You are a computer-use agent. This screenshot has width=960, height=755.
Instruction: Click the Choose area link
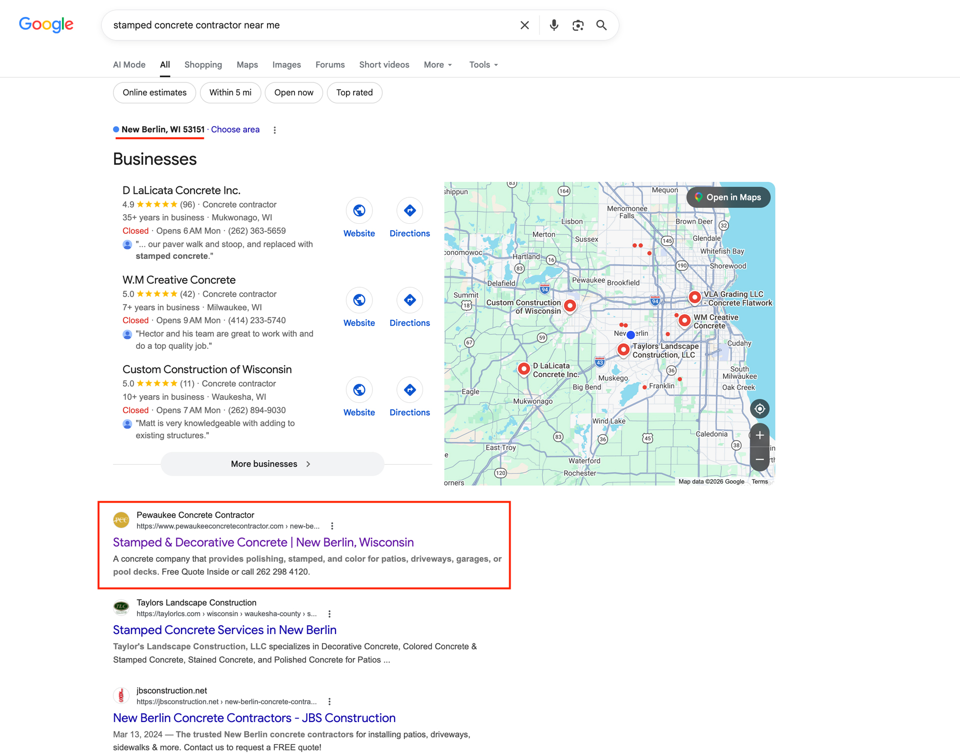coord(235,129)
